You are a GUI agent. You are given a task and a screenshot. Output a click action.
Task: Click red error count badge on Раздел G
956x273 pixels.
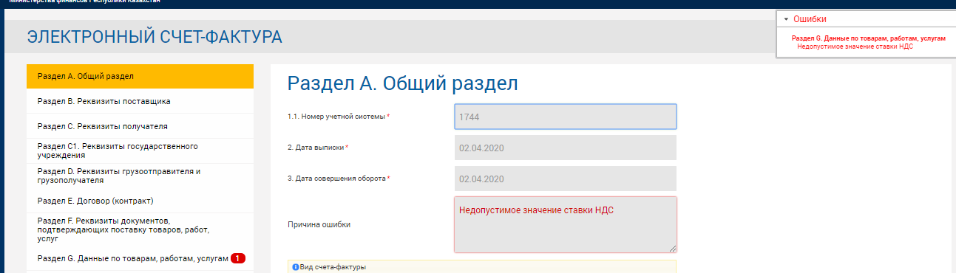(237, 258)
